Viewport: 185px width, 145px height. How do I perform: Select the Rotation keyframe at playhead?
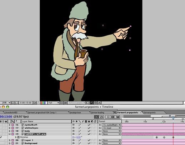tap(173, 137)
